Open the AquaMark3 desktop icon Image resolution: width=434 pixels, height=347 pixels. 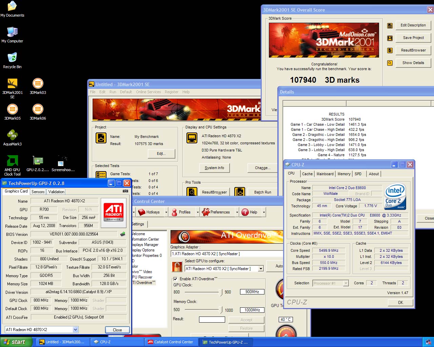tap(12, 137)
